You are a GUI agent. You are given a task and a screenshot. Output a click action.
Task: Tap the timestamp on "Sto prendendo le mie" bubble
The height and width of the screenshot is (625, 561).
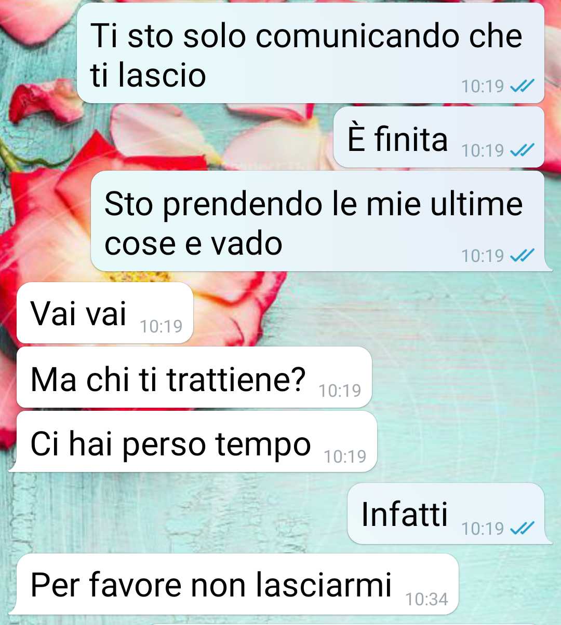pos(483,256)
